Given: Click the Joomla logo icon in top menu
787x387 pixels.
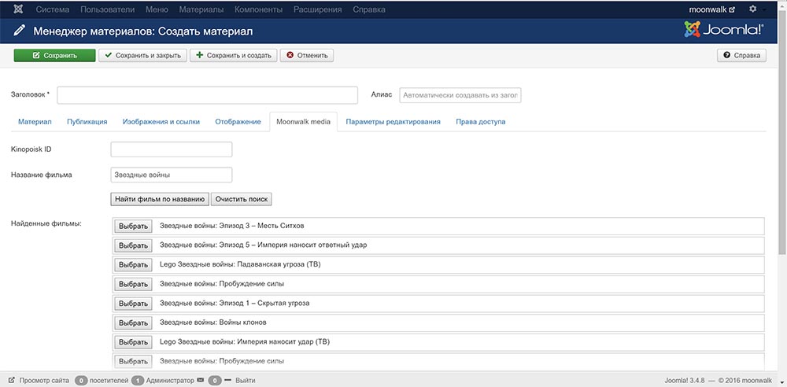Looking at the screenshot, I should (18, 9).
